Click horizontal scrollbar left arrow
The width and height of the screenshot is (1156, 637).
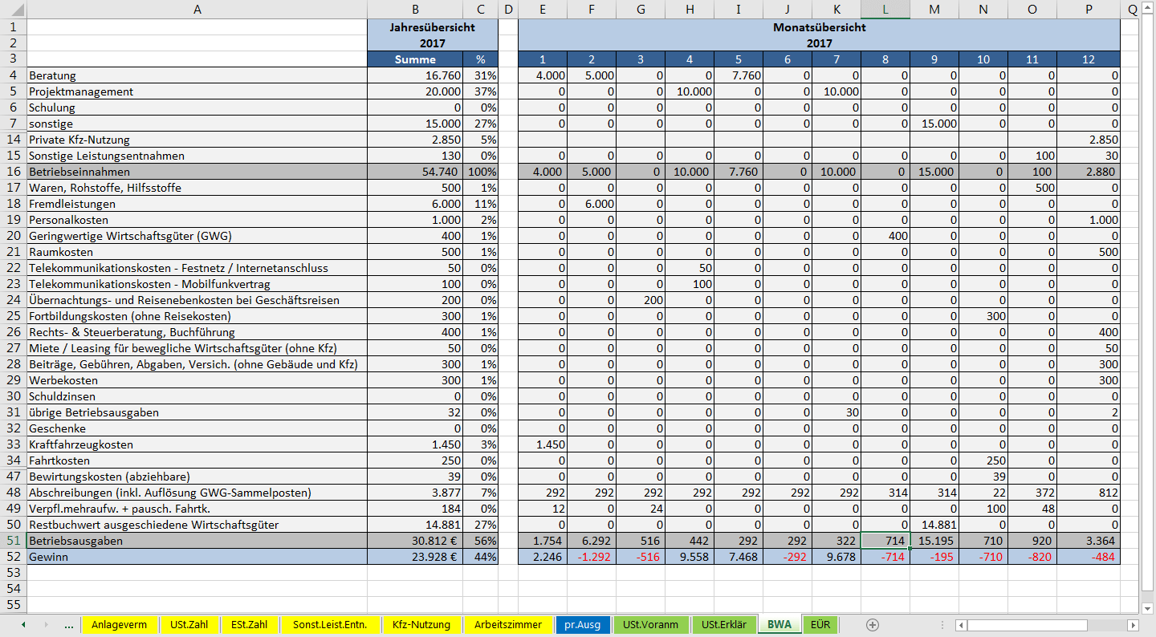pos(961,625)
